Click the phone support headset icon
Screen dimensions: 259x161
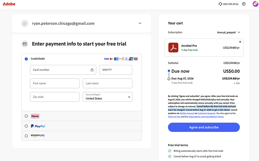[220, 4]
